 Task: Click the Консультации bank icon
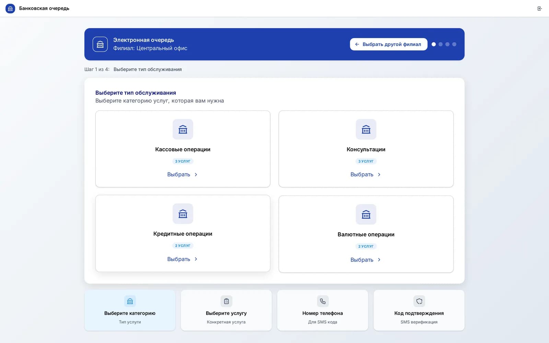coord(366,129)
